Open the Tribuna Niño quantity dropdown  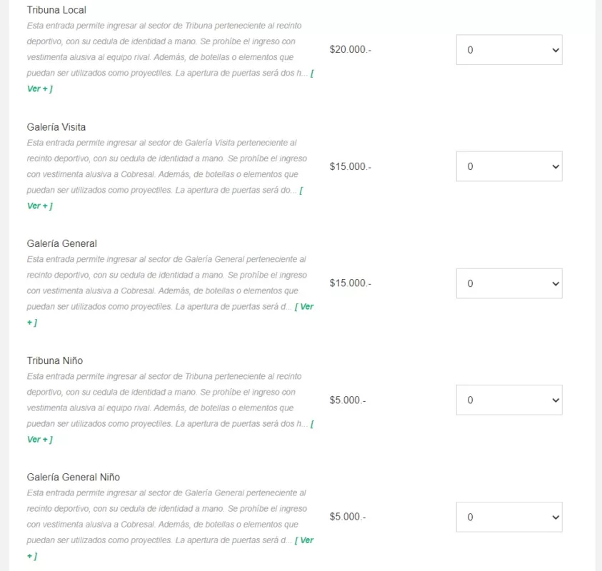(508, 400)
